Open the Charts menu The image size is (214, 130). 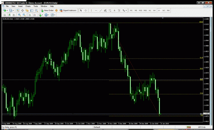coord(28,6)
